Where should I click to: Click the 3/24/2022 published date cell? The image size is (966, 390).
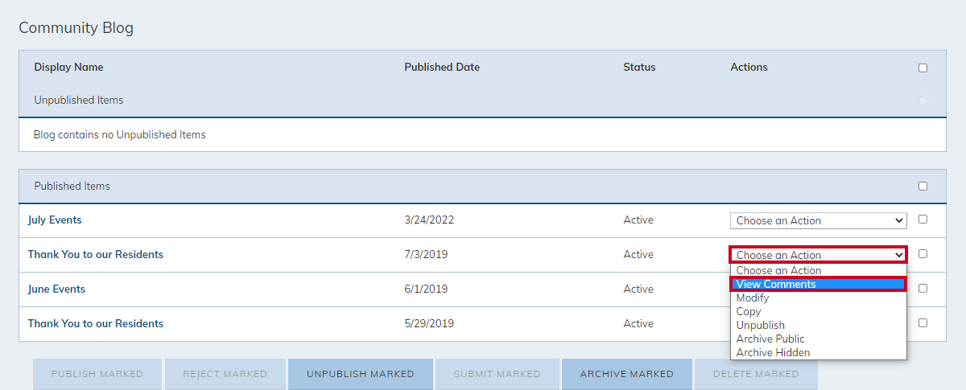(429, 220)
